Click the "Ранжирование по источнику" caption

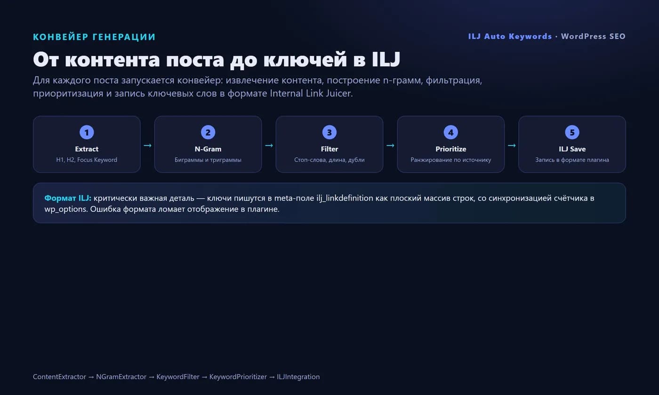click(x=451, y=160)
